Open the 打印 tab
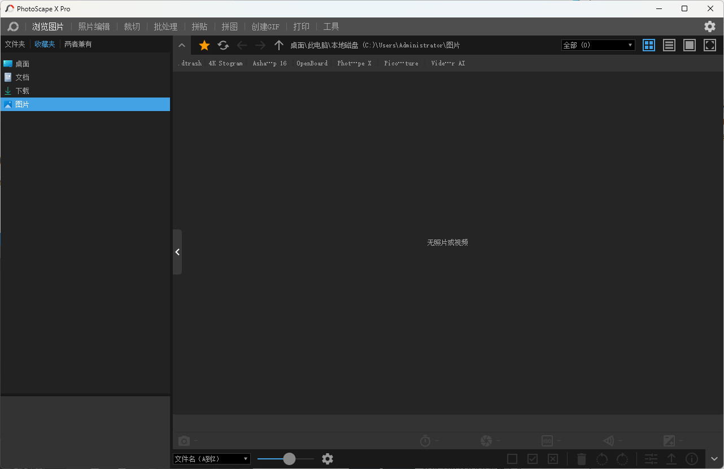The height and width of the screenshot is (469, 724). (302, 26)
